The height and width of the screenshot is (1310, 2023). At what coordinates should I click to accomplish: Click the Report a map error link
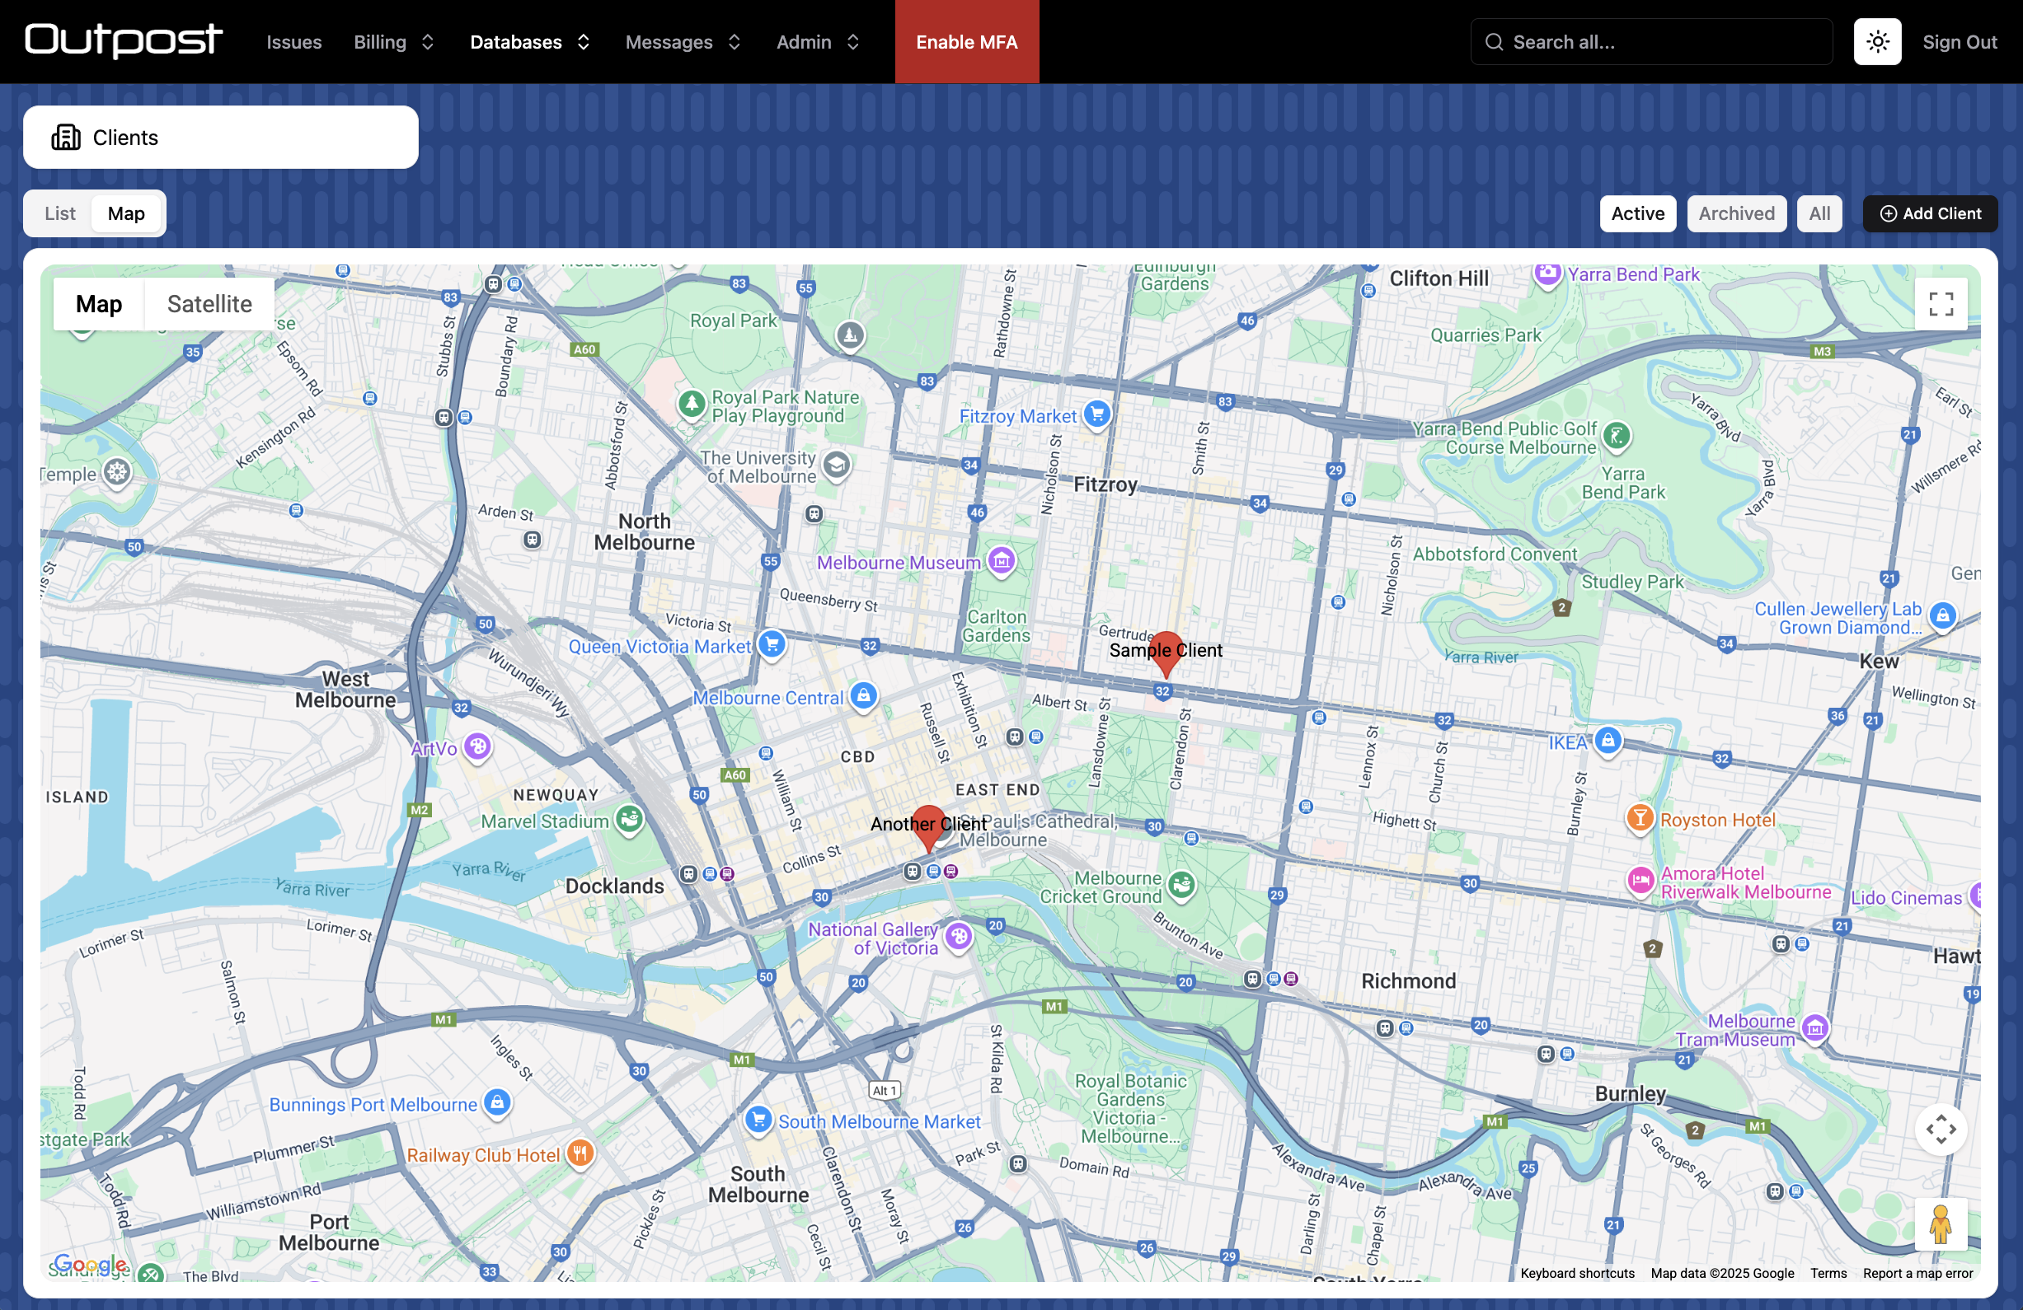1917,1273
